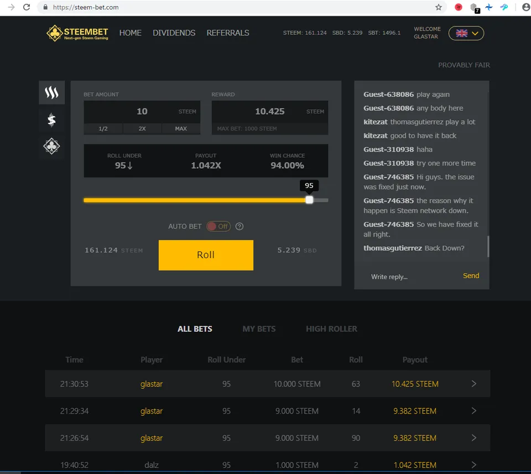Click the browser address bar URL
The image size is (531, 474).
(86, 7)
